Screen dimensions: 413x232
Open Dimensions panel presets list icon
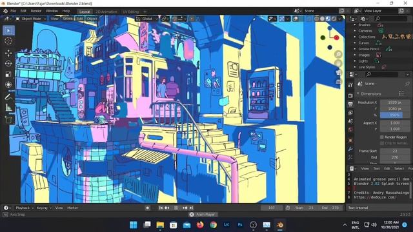click(x=401, y=93)
